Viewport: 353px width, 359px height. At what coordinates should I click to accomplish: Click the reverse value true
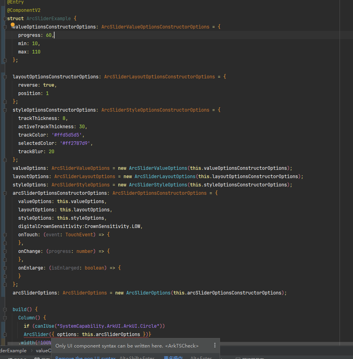point(49,85)
